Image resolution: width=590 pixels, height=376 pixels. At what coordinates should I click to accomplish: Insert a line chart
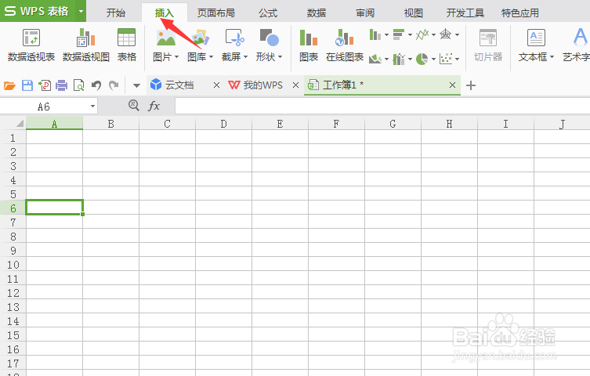click(422, 34)
